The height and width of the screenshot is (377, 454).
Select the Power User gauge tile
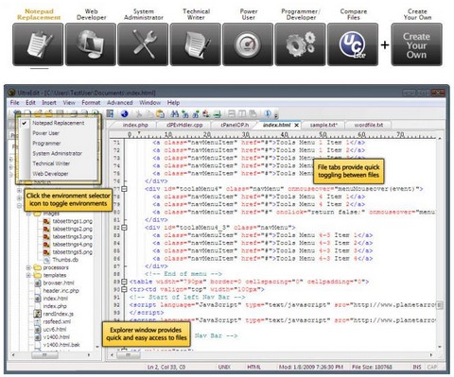coord(248,44)
